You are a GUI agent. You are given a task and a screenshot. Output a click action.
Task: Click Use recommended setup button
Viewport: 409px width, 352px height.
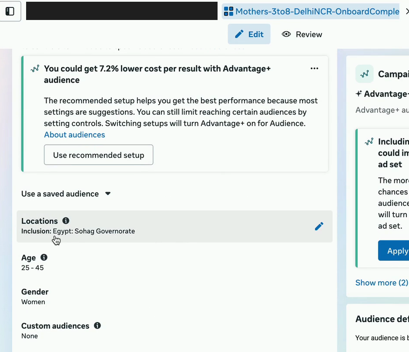coord(99,155)
